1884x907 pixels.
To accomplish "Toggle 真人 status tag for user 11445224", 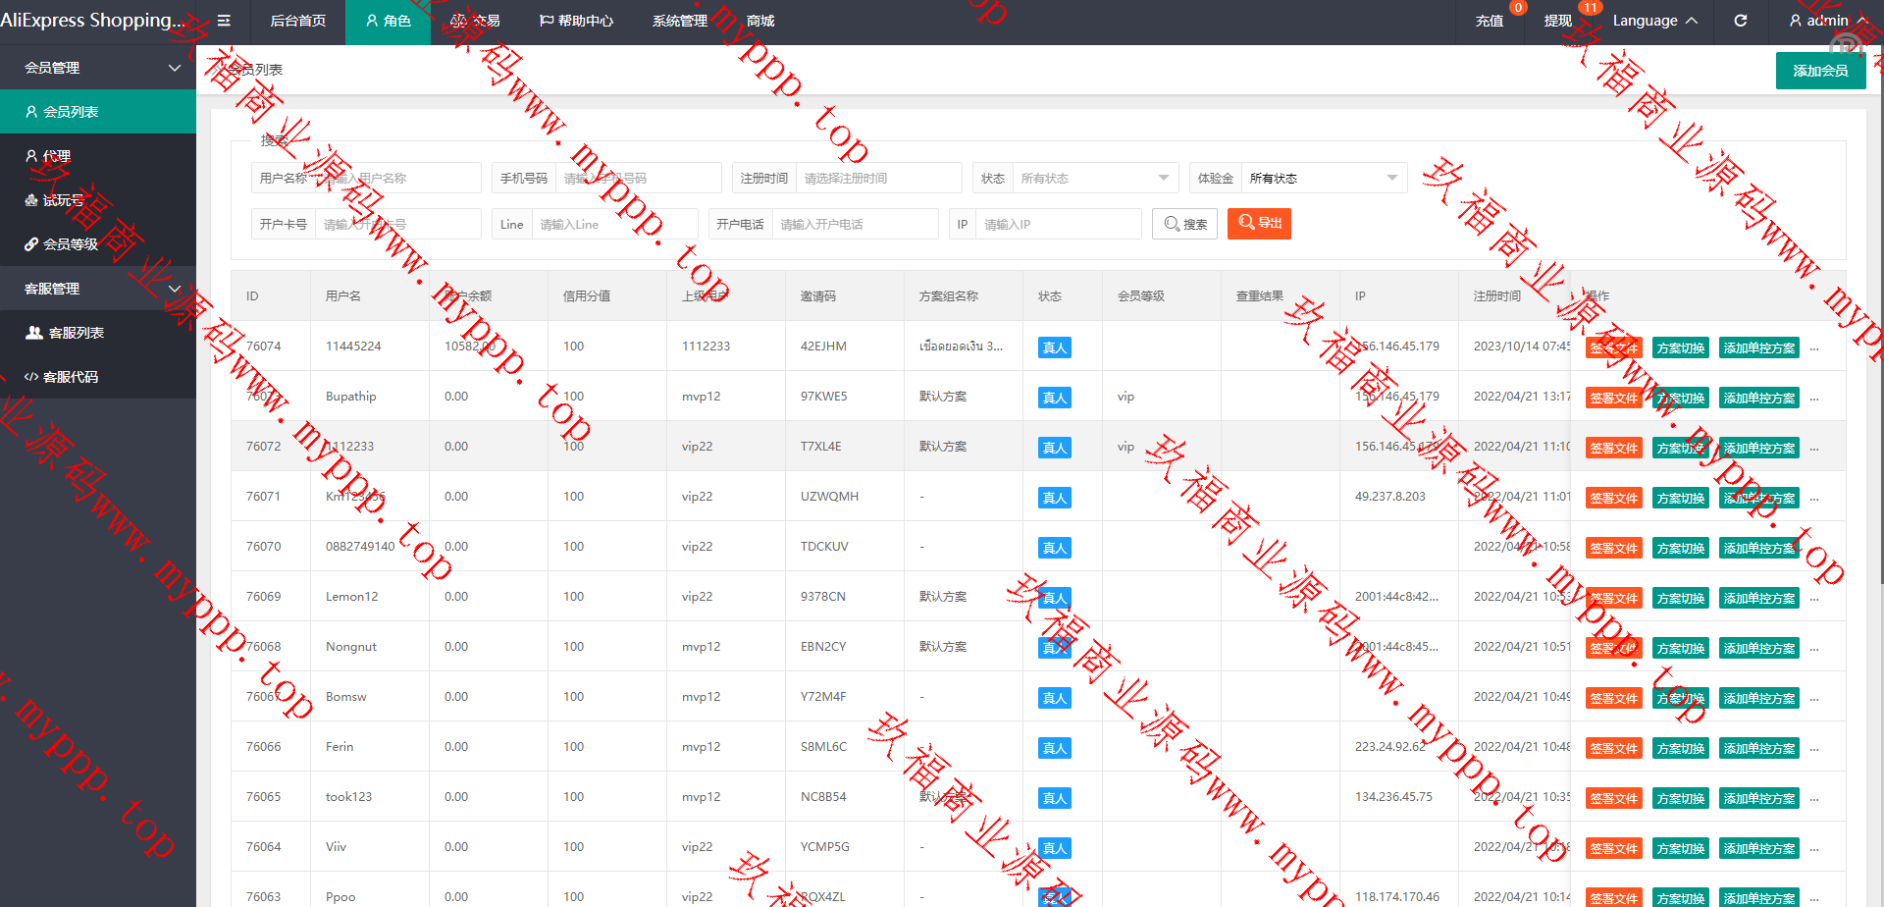I will [x=1054, y=347].
